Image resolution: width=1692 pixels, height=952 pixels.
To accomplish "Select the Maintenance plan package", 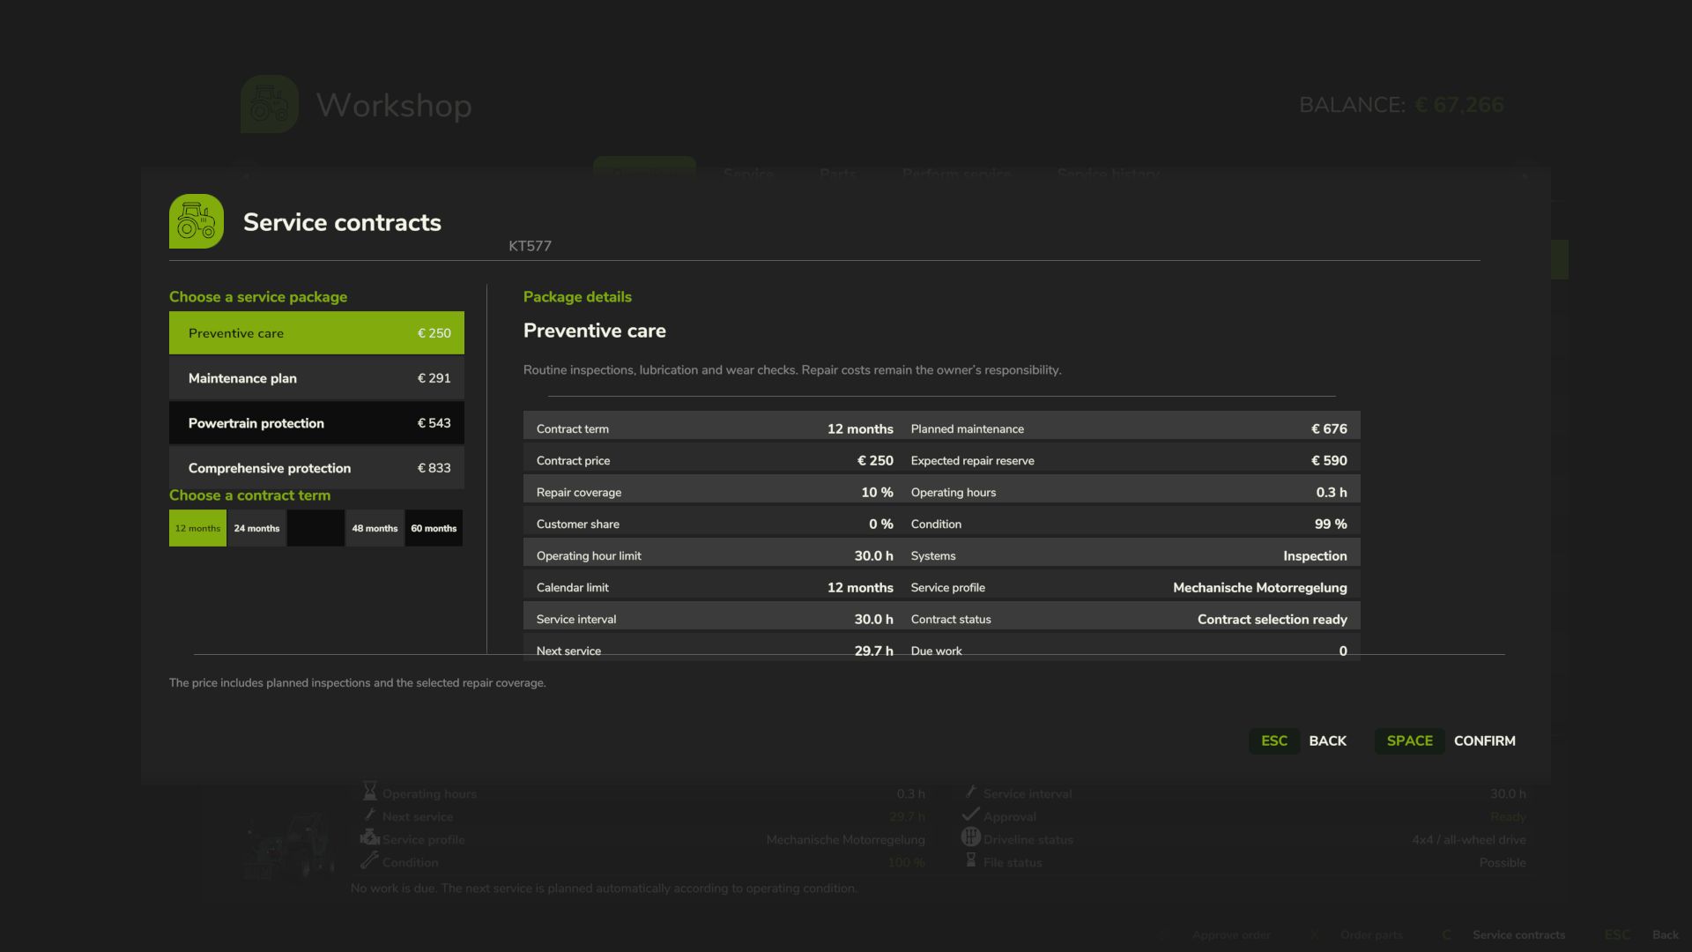I will tap(316, 378).
